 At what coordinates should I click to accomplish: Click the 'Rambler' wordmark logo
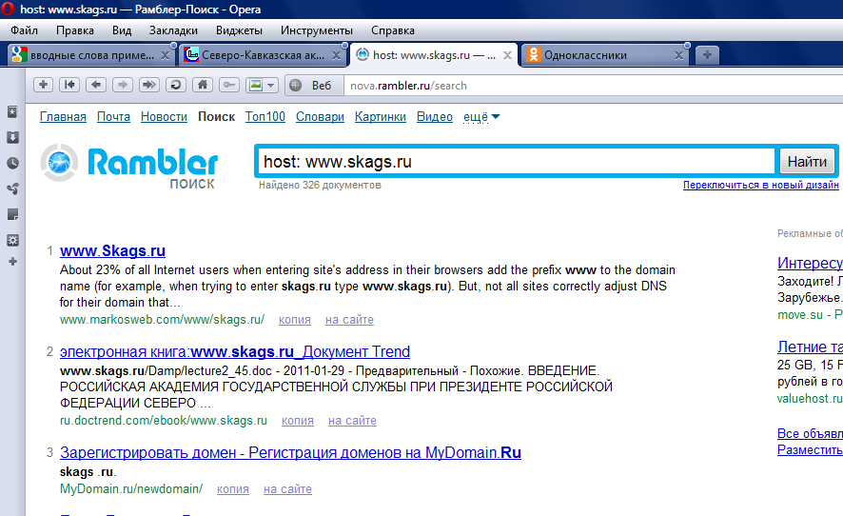(x=152, y=163)
